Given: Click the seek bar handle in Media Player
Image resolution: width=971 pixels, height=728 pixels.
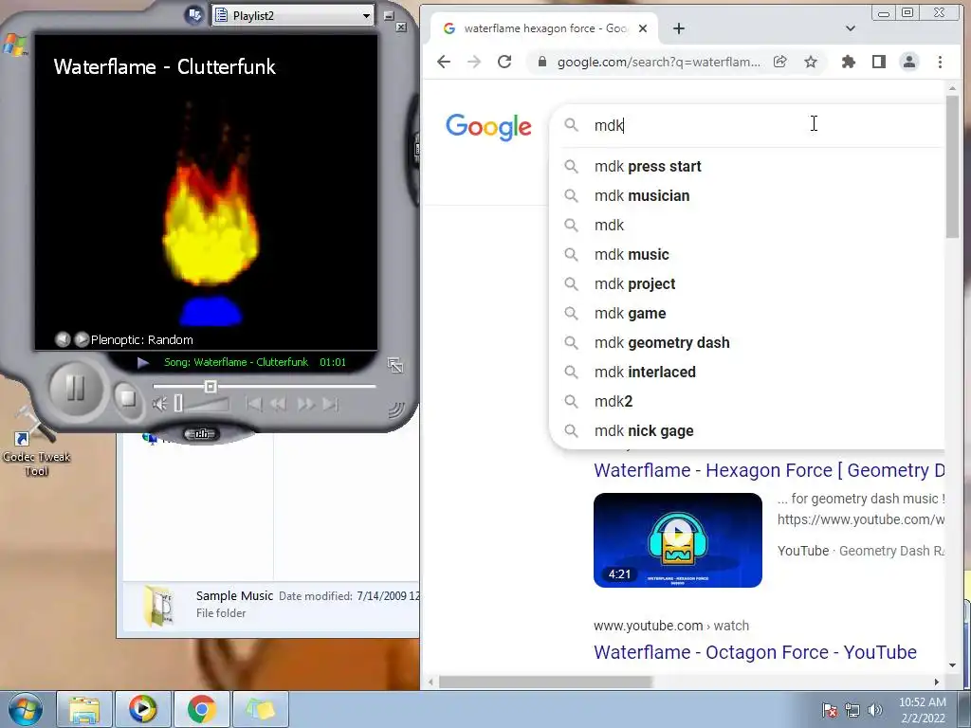Looking at the screenshot, I should point(210,387).
